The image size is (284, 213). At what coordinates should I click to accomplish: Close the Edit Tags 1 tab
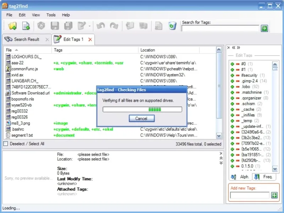[x=90, y=39]
